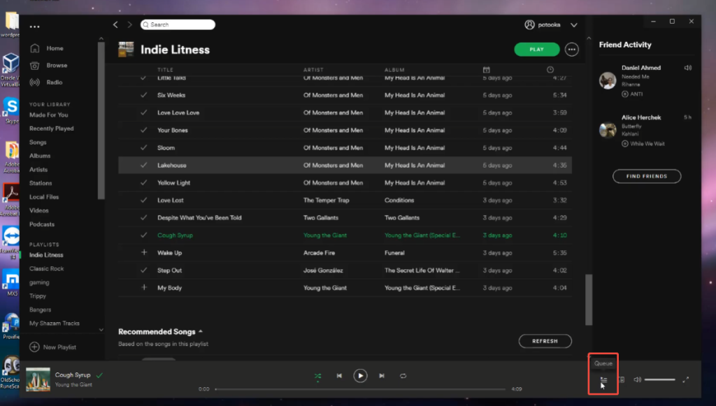Image resolution: width=716 pixels, height=406 pixels.
Task: Open Made For You library
Action: [x=49, y=115]
